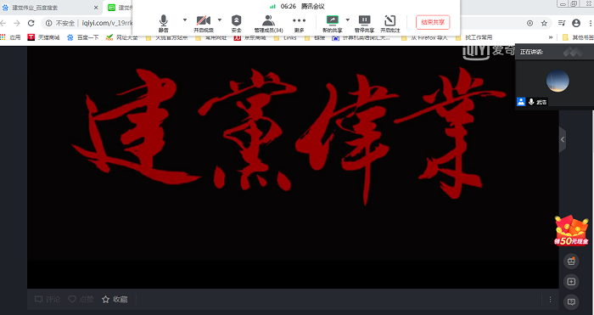The width and height of the screenshot is (594, 315).
Task: Claim the 50 yuan red envelope
Action: click(572, 231)
